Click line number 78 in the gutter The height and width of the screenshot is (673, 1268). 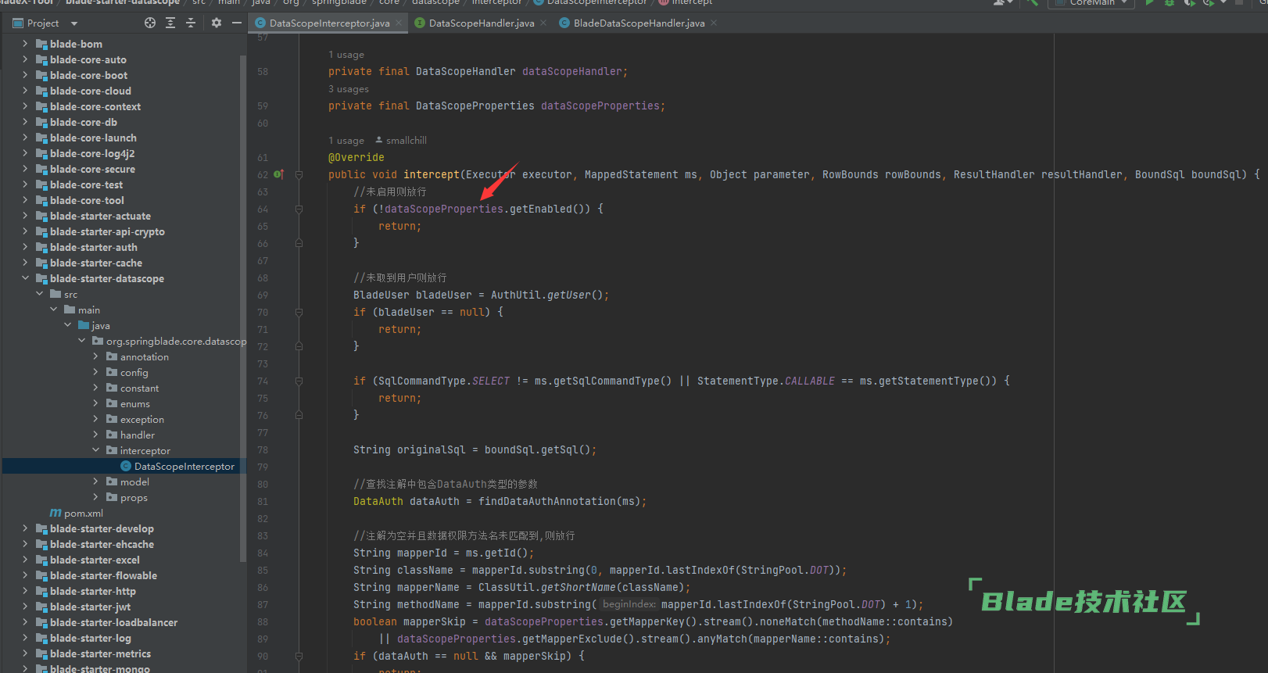coord(263,450)
